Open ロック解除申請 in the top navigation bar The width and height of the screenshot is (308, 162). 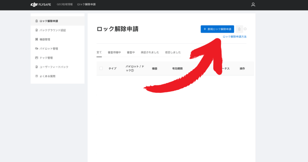tap(86, 5)
